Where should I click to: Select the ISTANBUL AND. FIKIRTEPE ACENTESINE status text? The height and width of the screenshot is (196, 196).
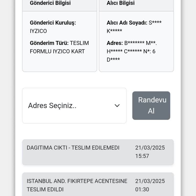click(77, 181)
